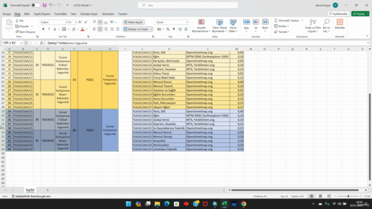Click the Save icon in title bar
Image resolution: width=372 pixels, height=209 pixels.
tap(44, 5)
